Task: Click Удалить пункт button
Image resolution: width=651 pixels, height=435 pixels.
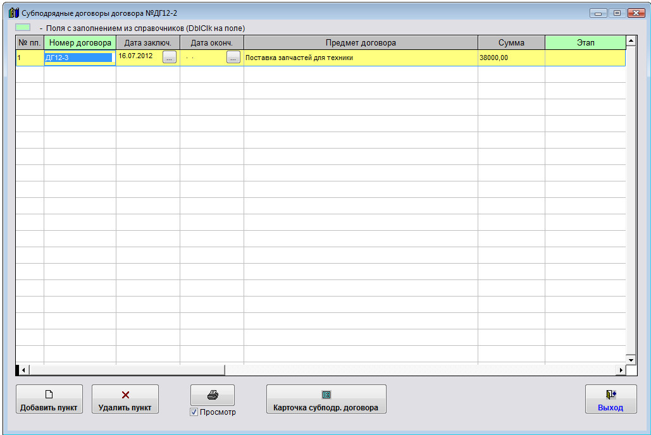Action: coord(125,399)
